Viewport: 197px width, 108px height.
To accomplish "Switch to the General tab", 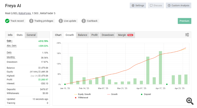I will coord(31,35).
